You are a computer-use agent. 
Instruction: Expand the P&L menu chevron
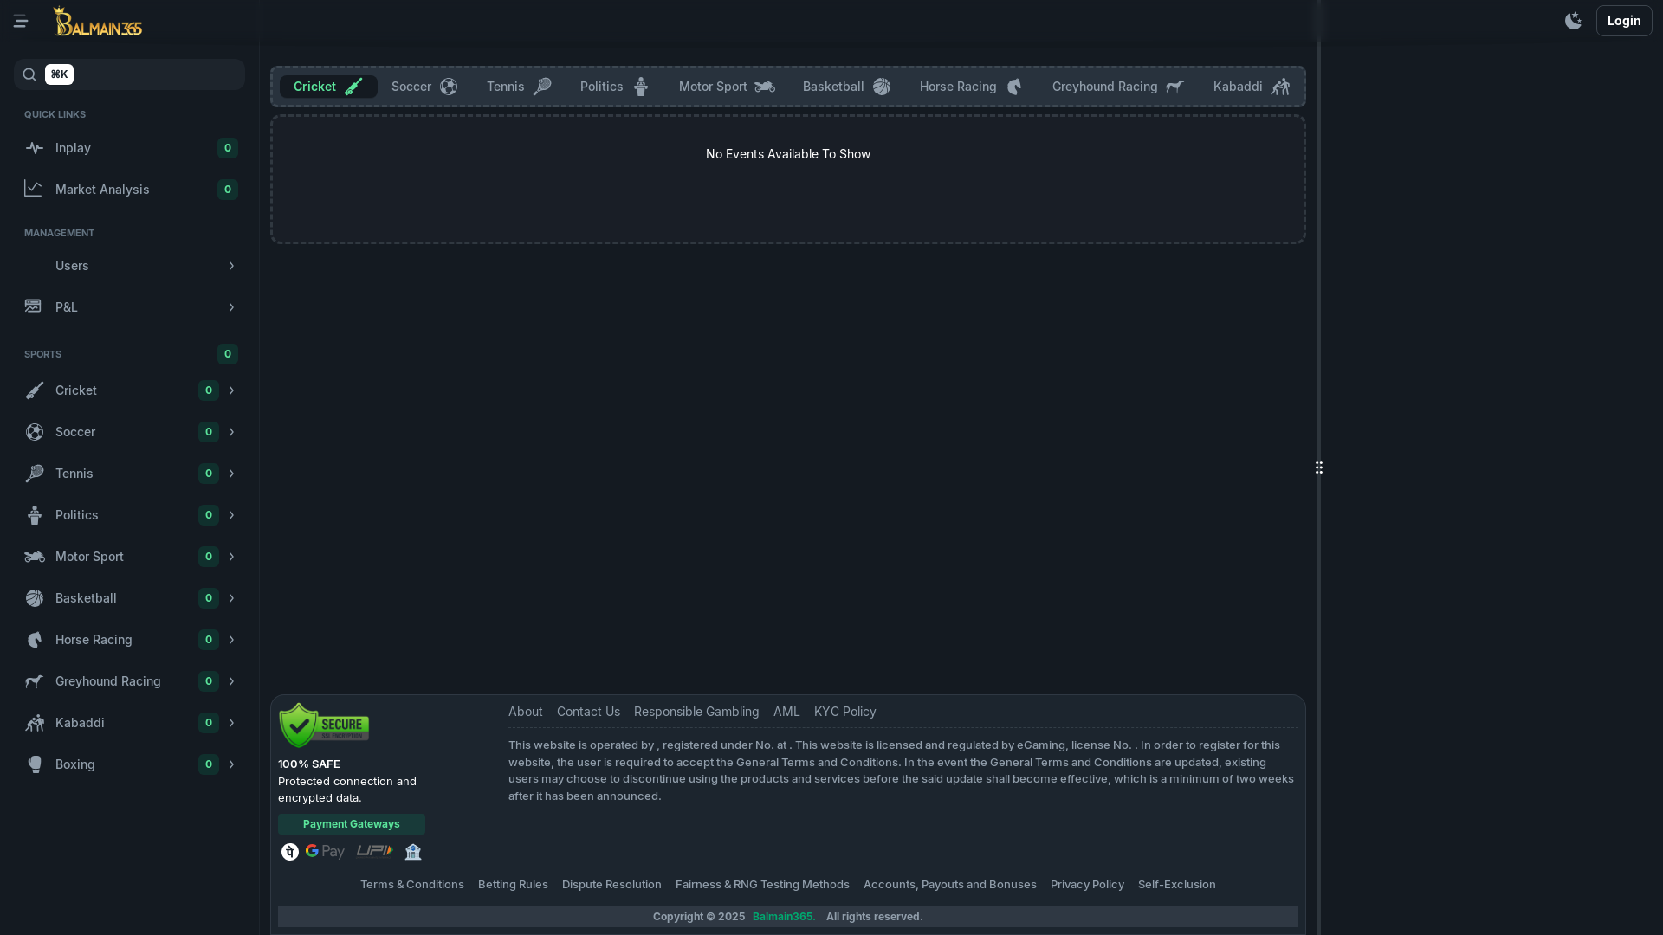[231, 307]
